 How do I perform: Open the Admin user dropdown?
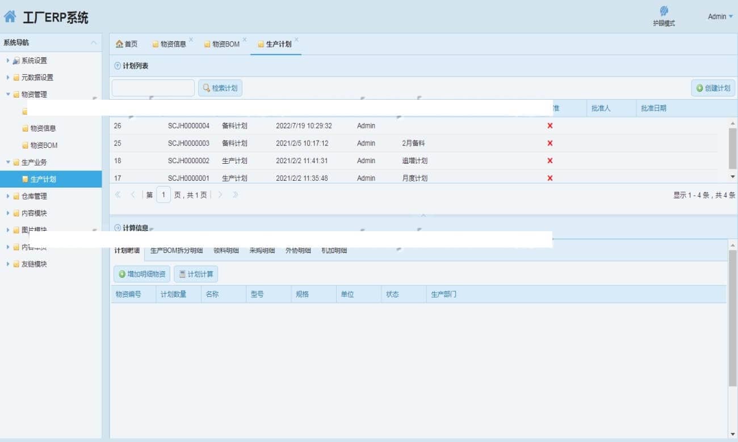[x=720, y=16]
